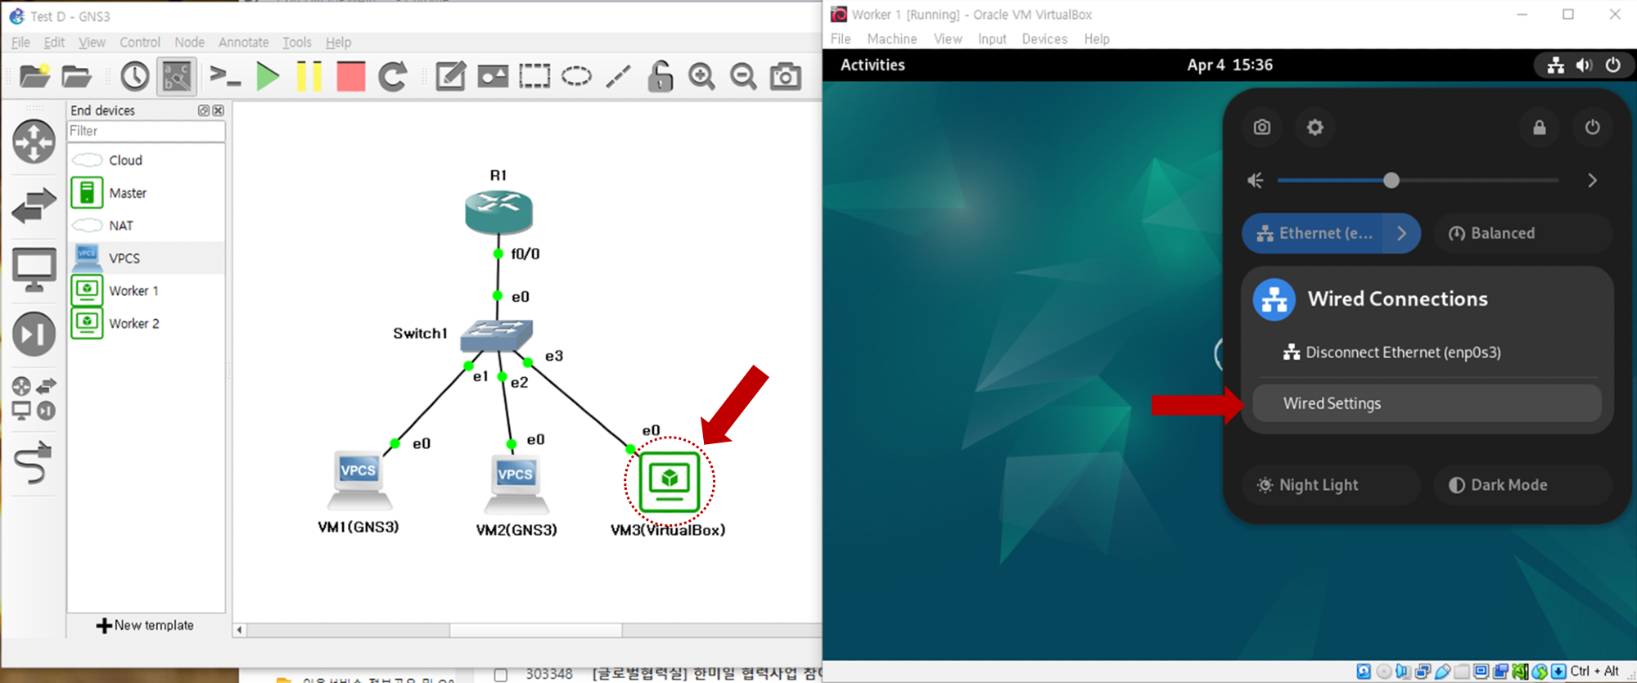Select the add note tool
Viewport: 1637px width, 683px height.
tap(450, 76)
